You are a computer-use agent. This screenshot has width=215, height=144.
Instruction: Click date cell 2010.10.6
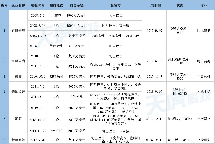point(38,76)
